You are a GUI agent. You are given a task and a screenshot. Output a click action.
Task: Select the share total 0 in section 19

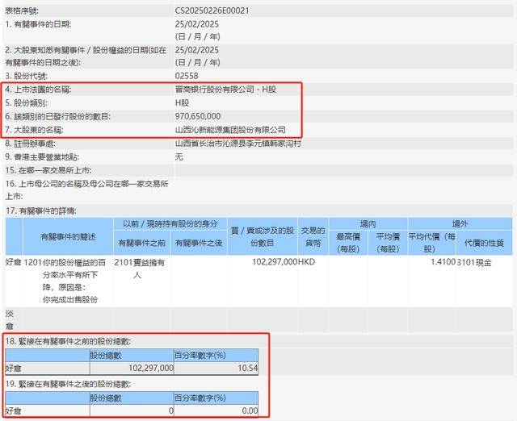tap(171, 411)
